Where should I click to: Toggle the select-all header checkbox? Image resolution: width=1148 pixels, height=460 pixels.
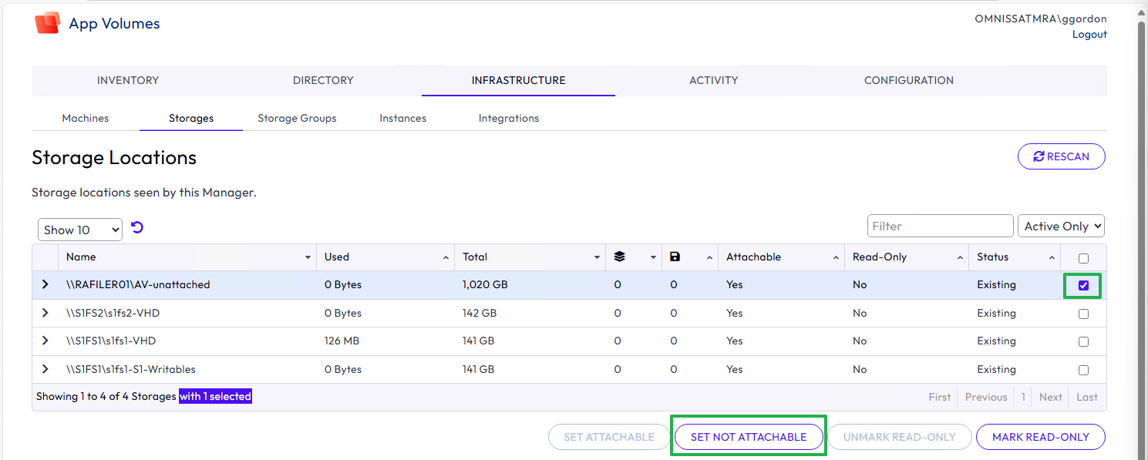1083,258
